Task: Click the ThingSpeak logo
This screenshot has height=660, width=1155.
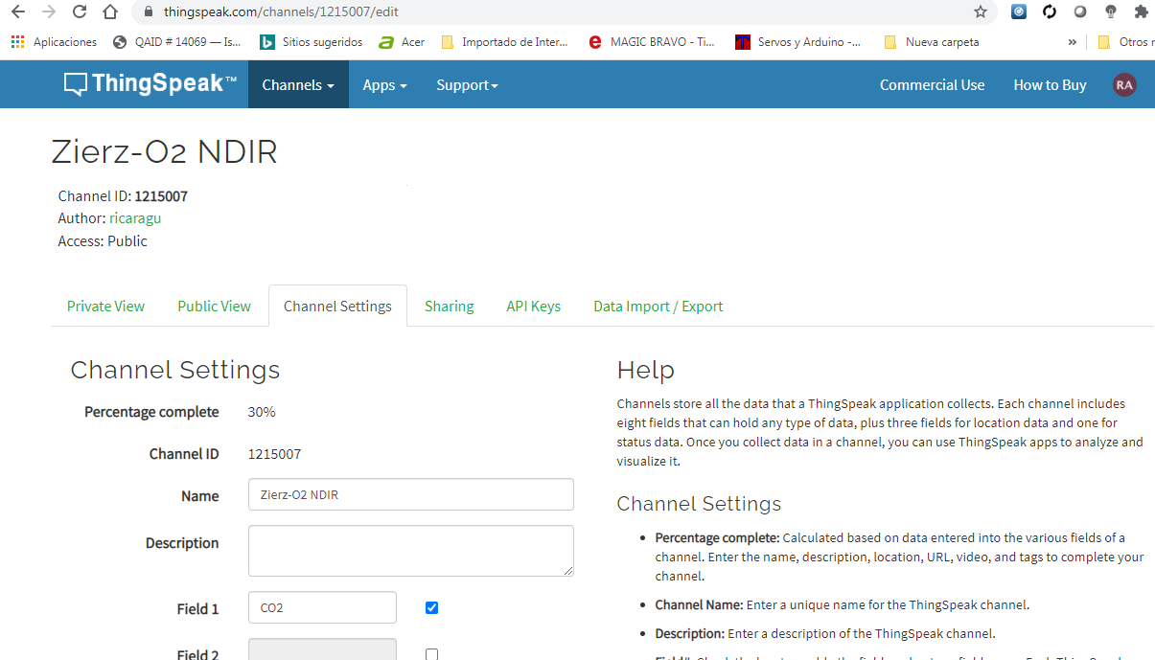Action: pos(150,84)
